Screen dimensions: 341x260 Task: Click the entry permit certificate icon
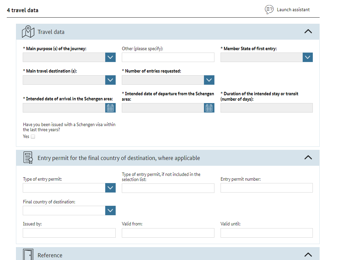[28, 158]
